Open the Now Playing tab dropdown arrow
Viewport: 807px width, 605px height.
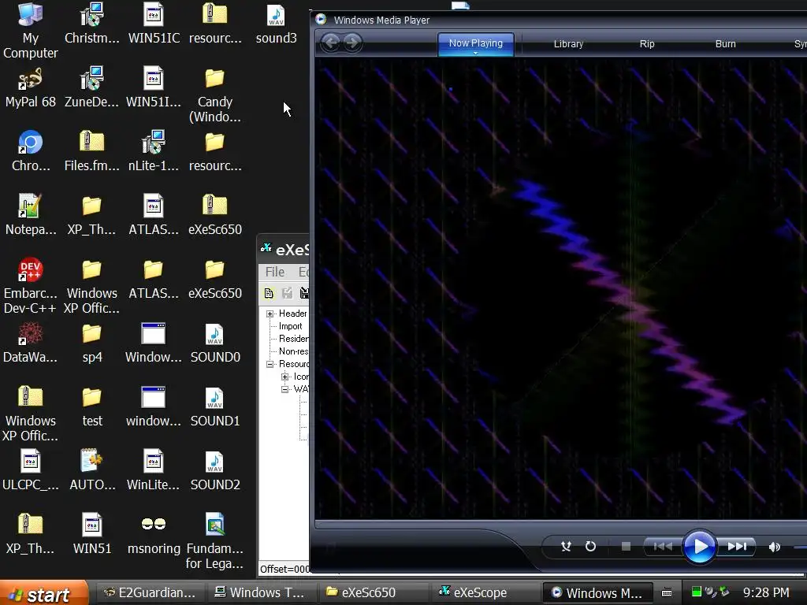coord(475,53)
